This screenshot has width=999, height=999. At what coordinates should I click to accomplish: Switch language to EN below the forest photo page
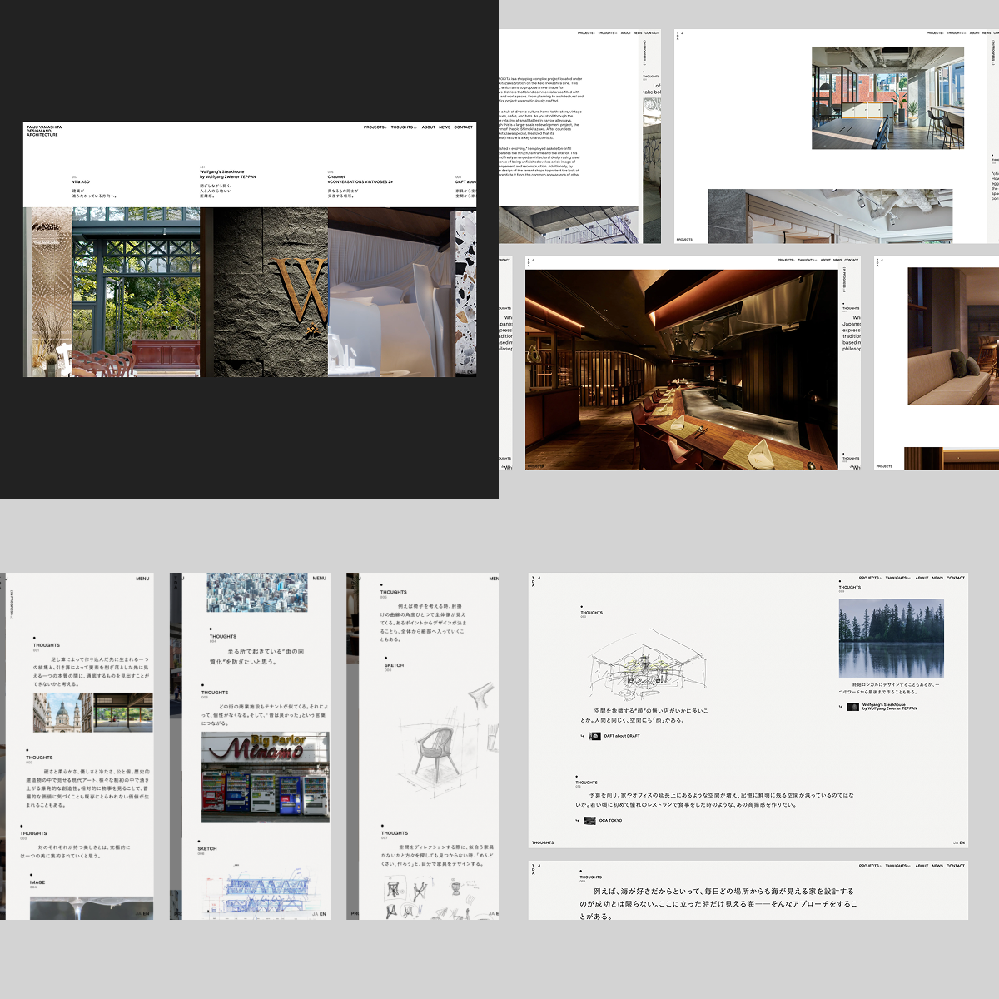[962, 842]
